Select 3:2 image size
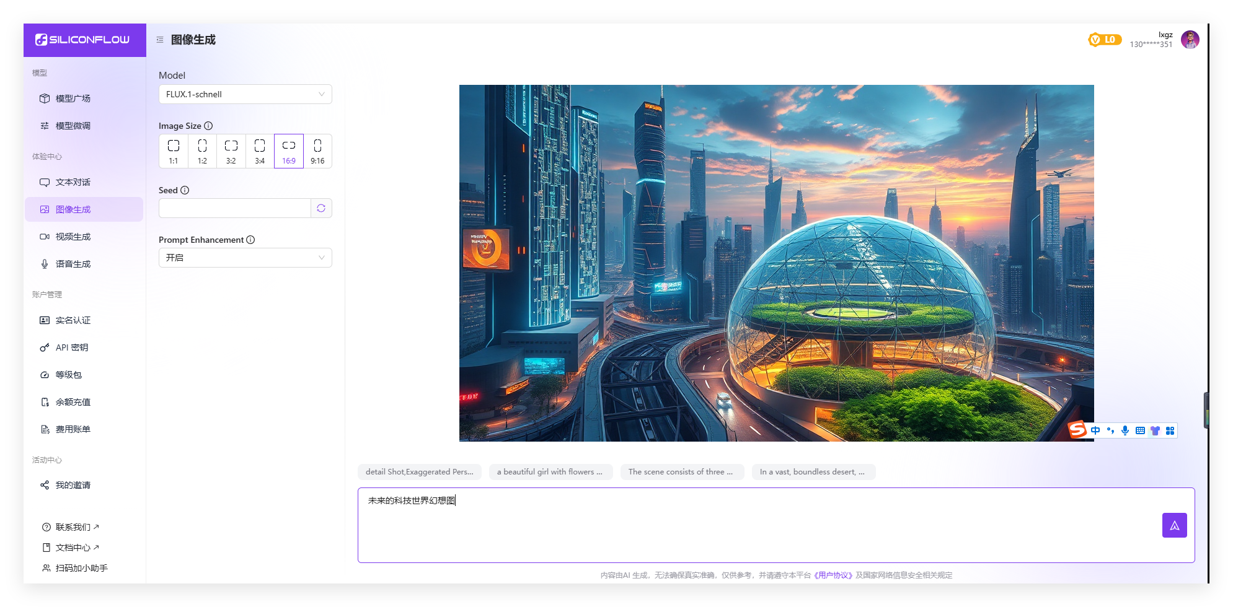This screenshot has width=1233, height=607. (231, 151)
